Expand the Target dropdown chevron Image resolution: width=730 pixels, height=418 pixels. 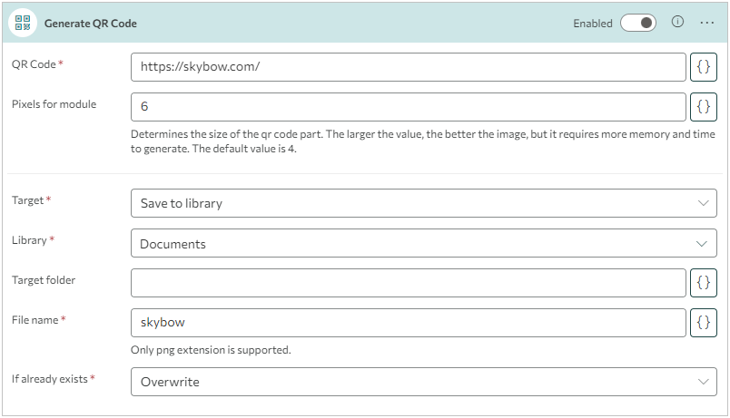click(703, 203)
